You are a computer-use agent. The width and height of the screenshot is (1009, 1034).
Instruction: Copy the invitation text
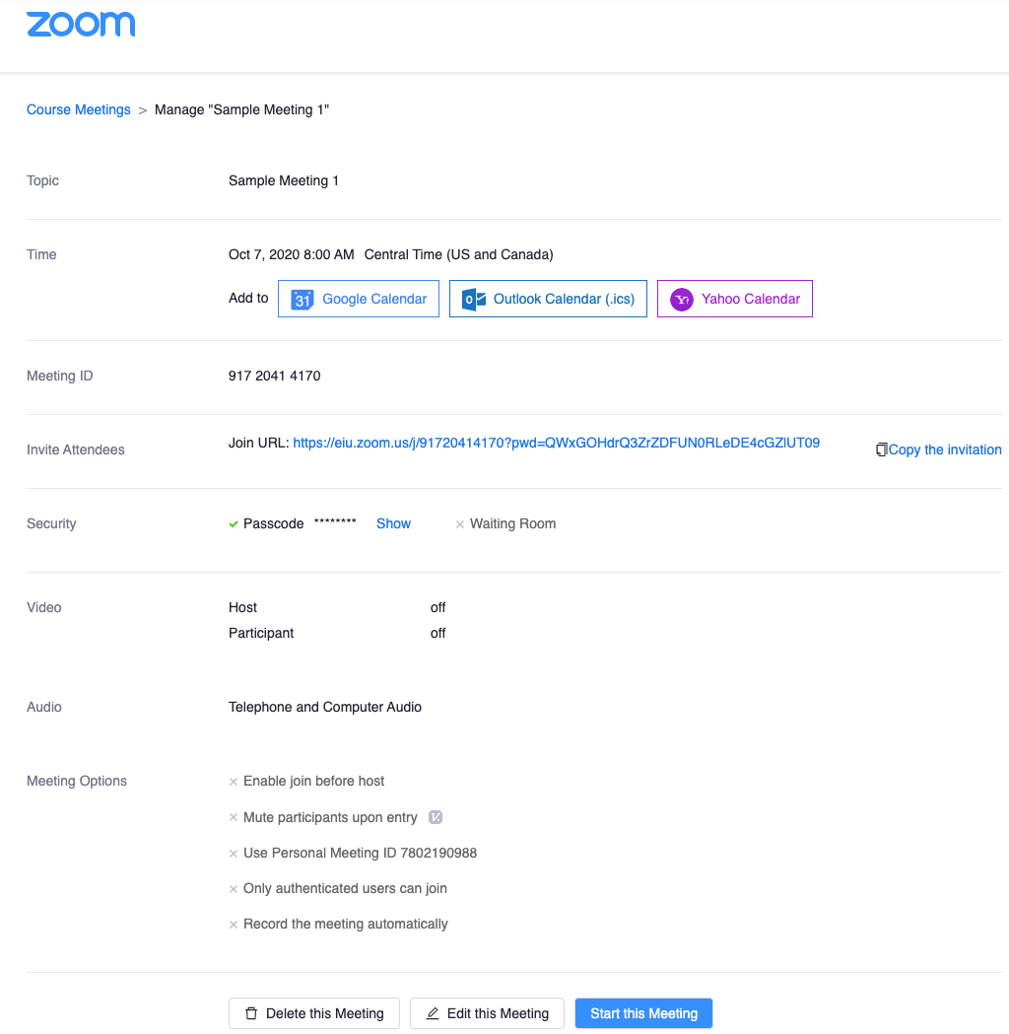[x=944, y=449]
